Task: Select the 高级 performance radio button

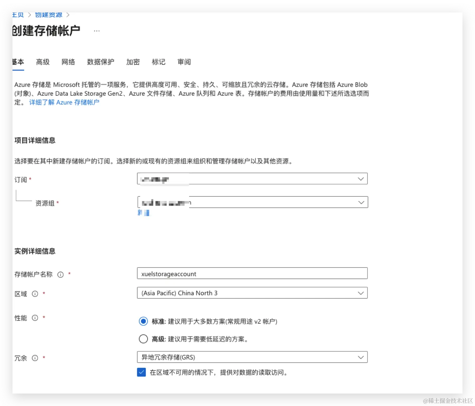Action: (143, 339)
